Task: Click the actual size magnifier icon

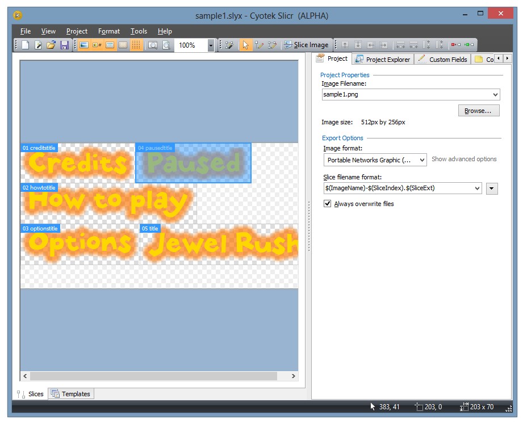Action: pos(166,45)
